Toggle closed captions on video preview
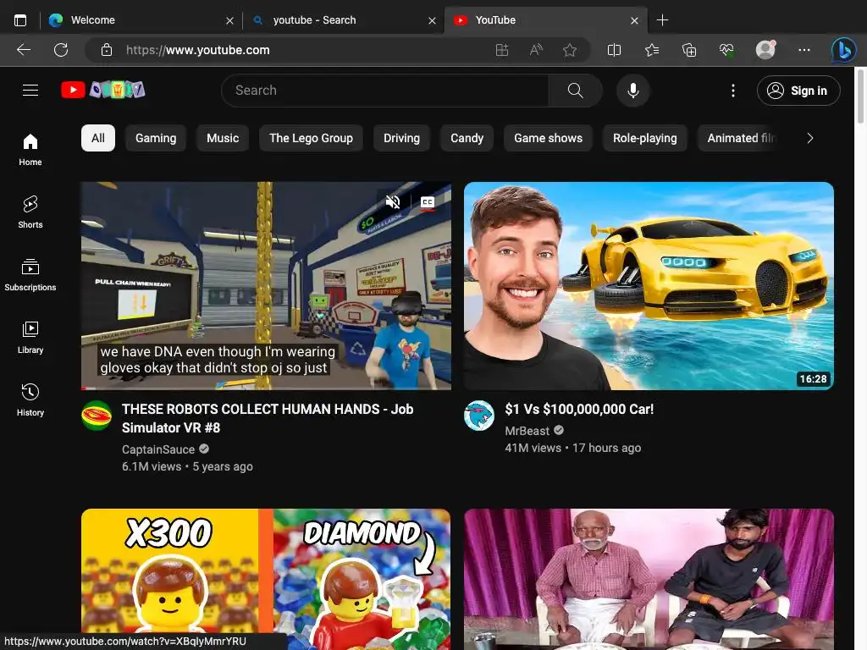The image size is (867, 650). click(x=428, y=202)
